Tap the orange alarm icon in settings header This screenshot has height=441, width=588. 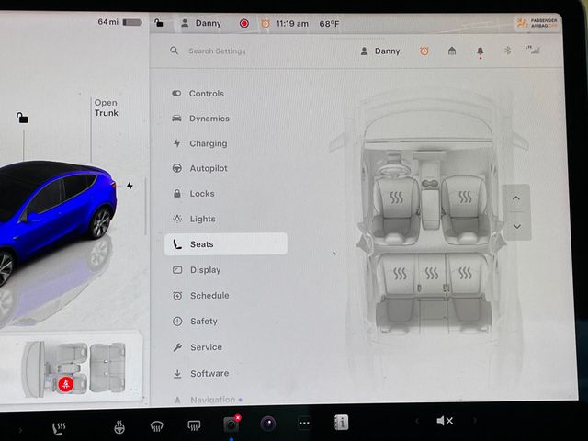[x=424, y=51]
